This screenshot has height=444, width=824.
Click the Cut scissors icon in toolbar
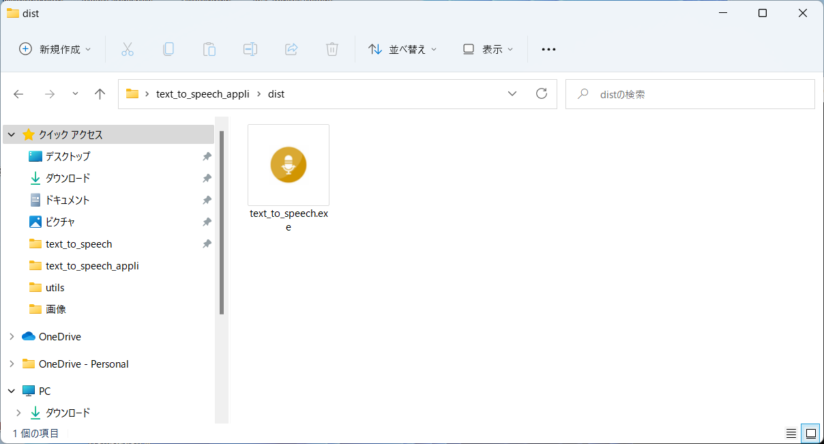click(128, 49)
